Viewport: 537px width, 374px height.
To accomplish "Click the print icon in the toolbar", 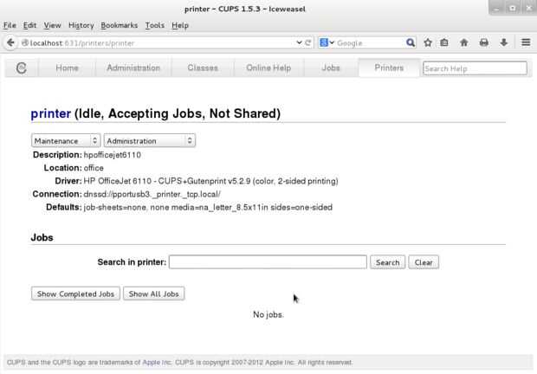I will click(484, 42).
